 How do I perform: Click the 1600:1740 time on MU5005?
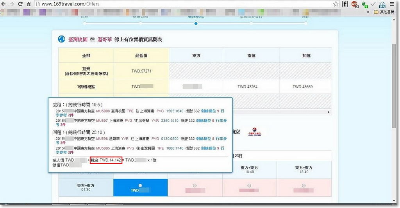point(175,148)
